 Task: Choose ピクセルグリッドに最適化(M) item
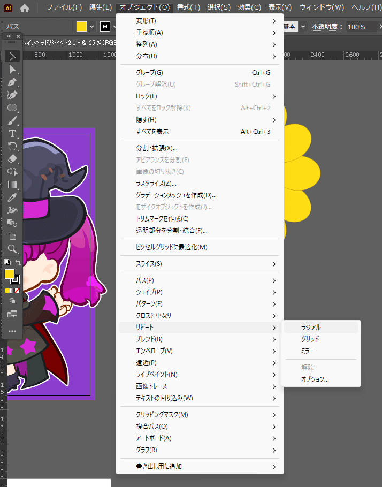point(200,247)
